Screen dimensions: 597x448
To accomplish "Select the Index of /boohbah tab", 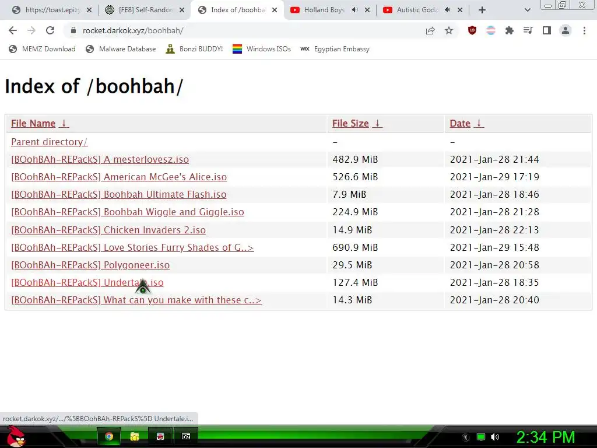I will (237, 10).
